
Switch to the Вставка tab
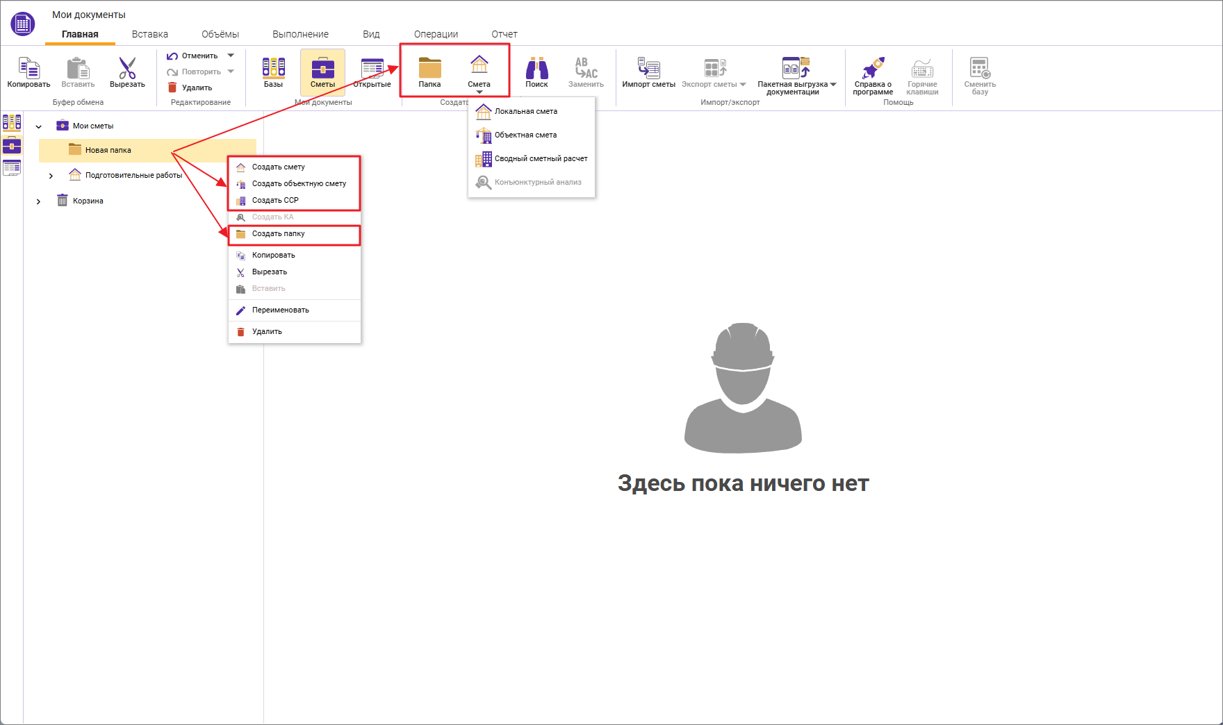click(x=149, y=33)
